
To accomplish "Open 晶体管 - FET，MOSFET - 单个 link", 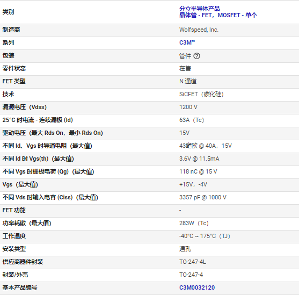I will point(218,15).
